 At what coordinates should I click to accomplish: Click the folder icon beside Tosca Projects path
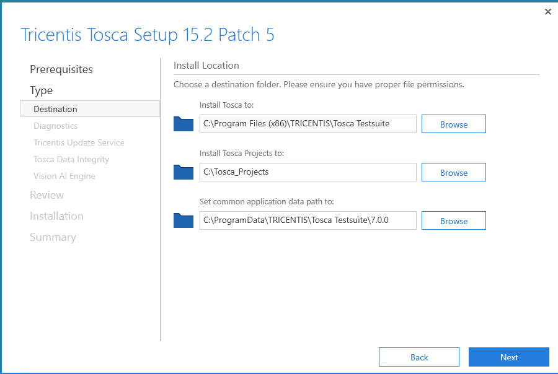click(184, 172)
